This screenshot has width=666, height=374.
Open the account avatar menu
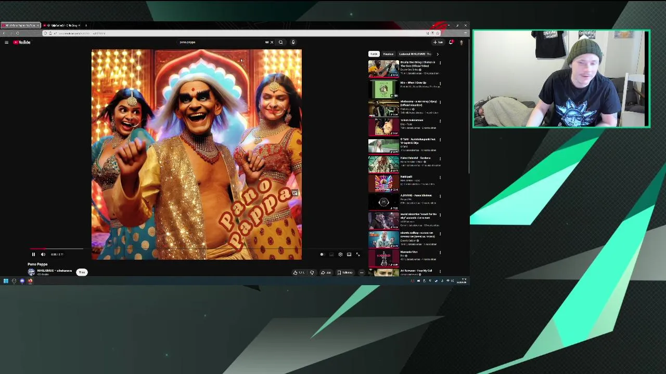click(x=461, y=43)
